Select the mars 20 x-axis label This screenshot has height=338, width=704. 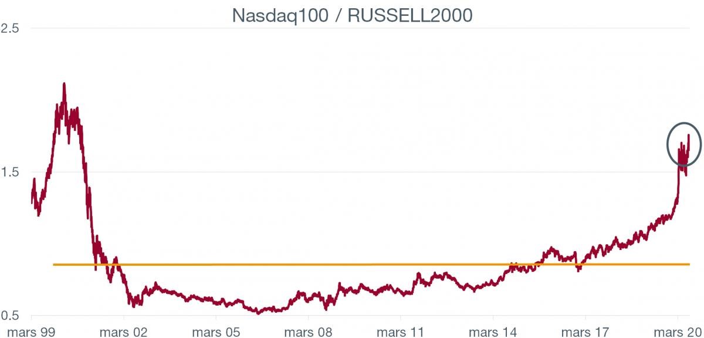[x=676, y=330]
